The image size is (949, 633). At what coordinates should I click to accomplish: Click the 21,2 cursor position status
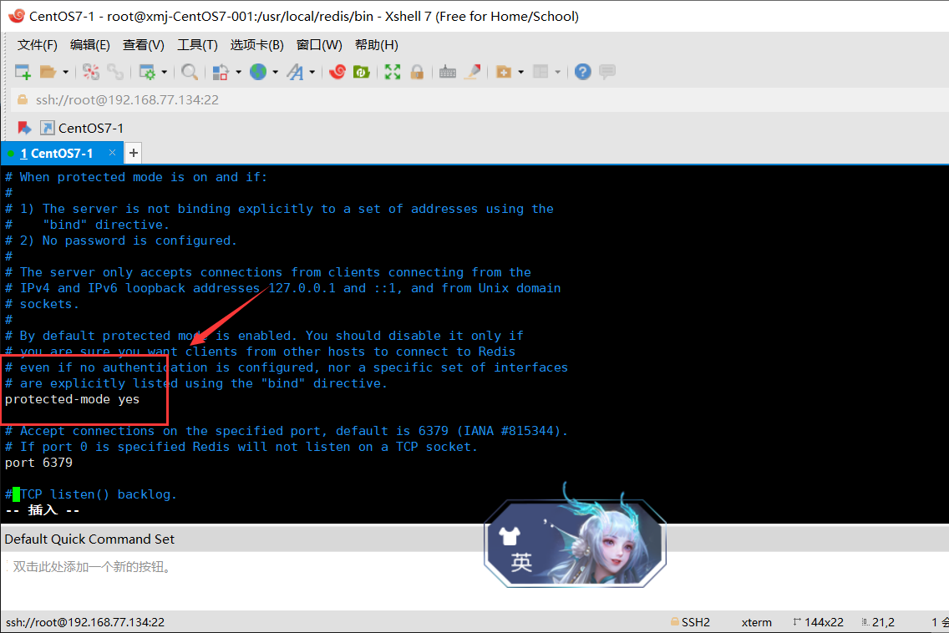[878, 622]
